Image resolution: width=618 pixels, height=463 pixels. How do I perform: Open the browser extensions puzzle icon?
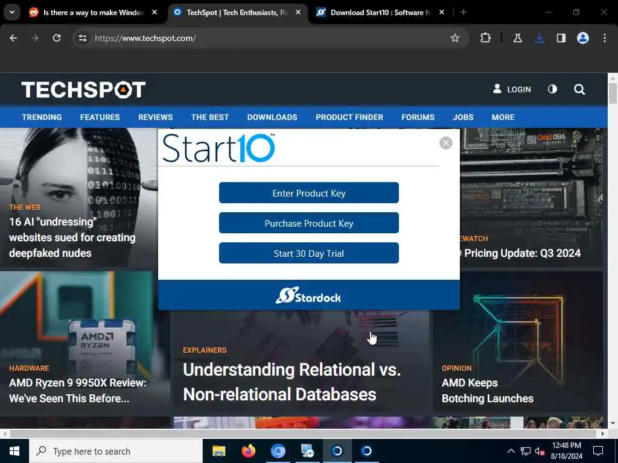tap(486, 38)
